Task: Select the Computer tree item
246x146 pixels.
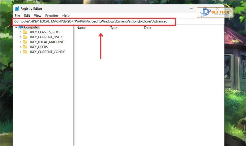Action: pyautogui.click(x=31, y=27)
